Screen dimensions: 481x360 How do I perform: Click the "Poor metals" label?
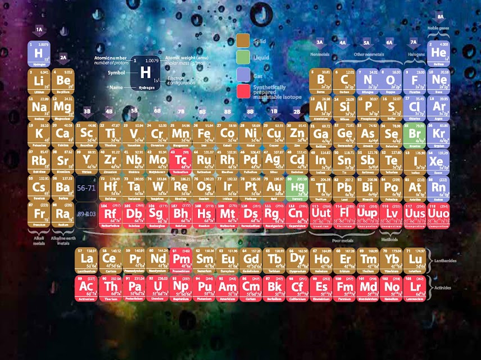pos(343,241)
